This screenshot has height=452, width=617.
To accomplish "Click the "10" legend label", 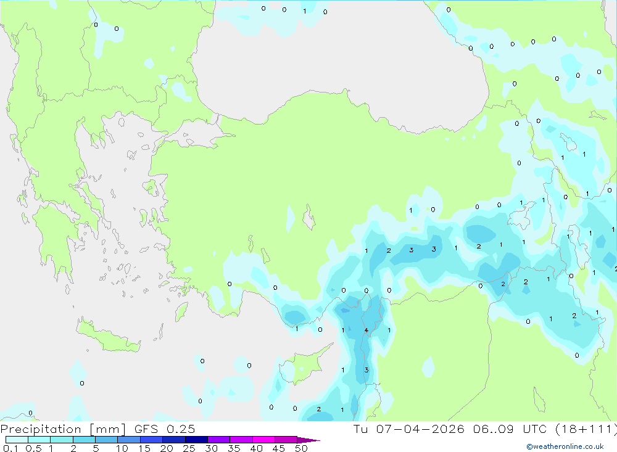I will (122, 448).
